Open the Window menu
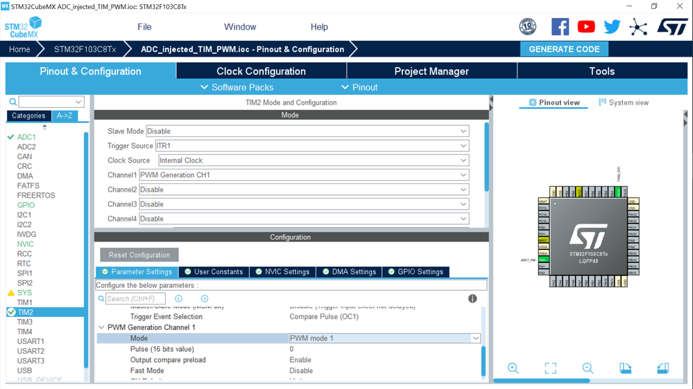Screen dimensions: 693x389 click(240, 27)
